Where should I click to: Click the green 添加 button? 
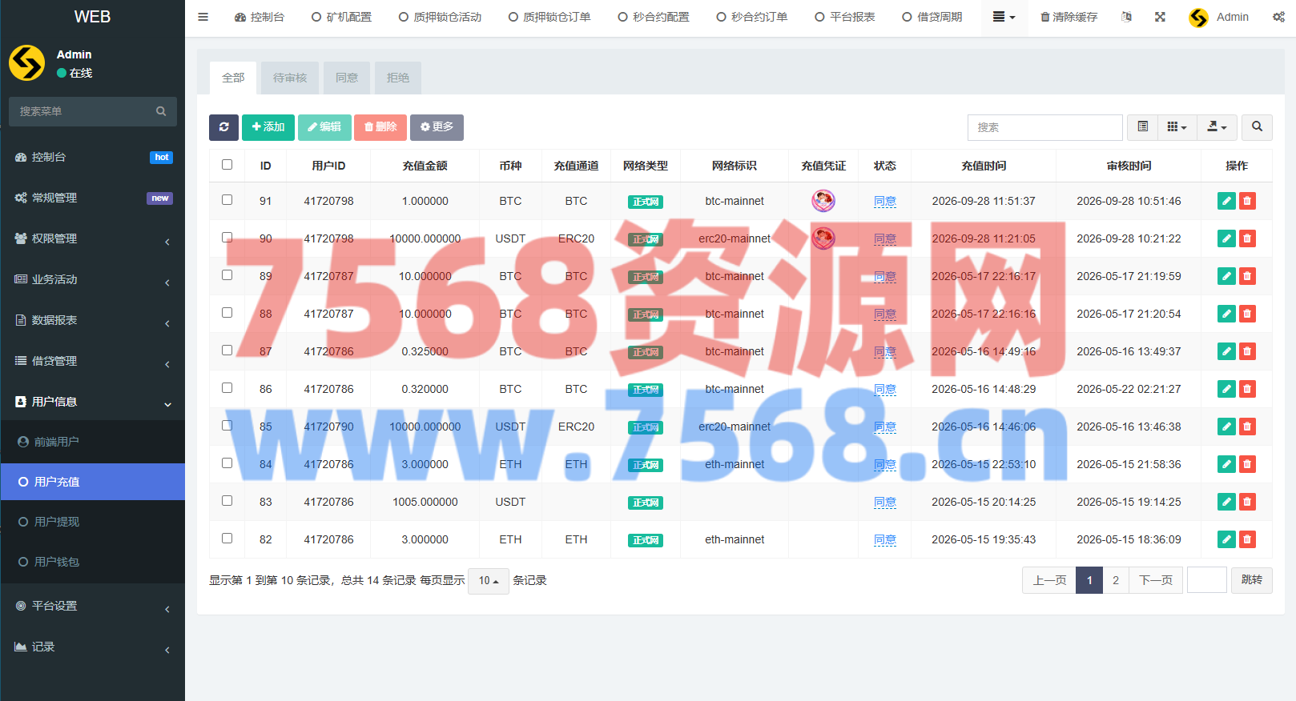[268, 127]
